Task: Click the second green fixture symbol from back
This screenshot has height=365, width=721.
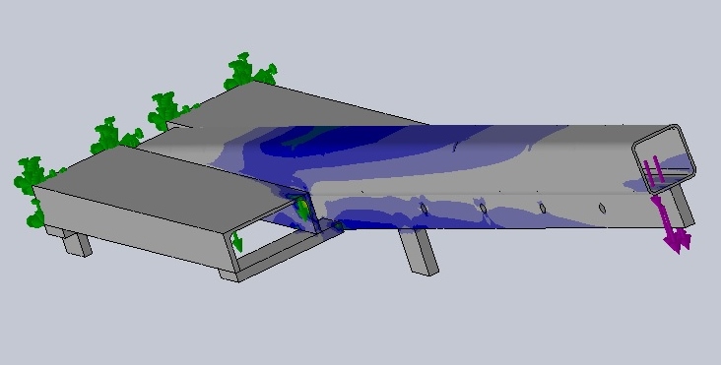Action: (169, 110)
